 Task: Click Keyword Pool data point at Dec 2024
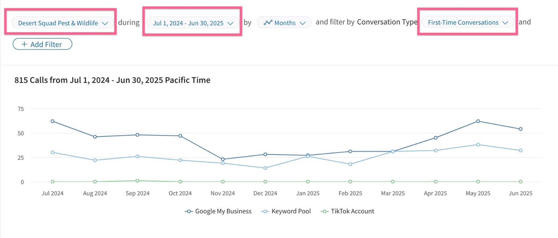[265, 168]
